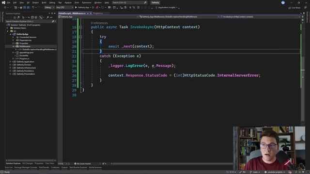Click the No issues found indicator

click(82, 163)
